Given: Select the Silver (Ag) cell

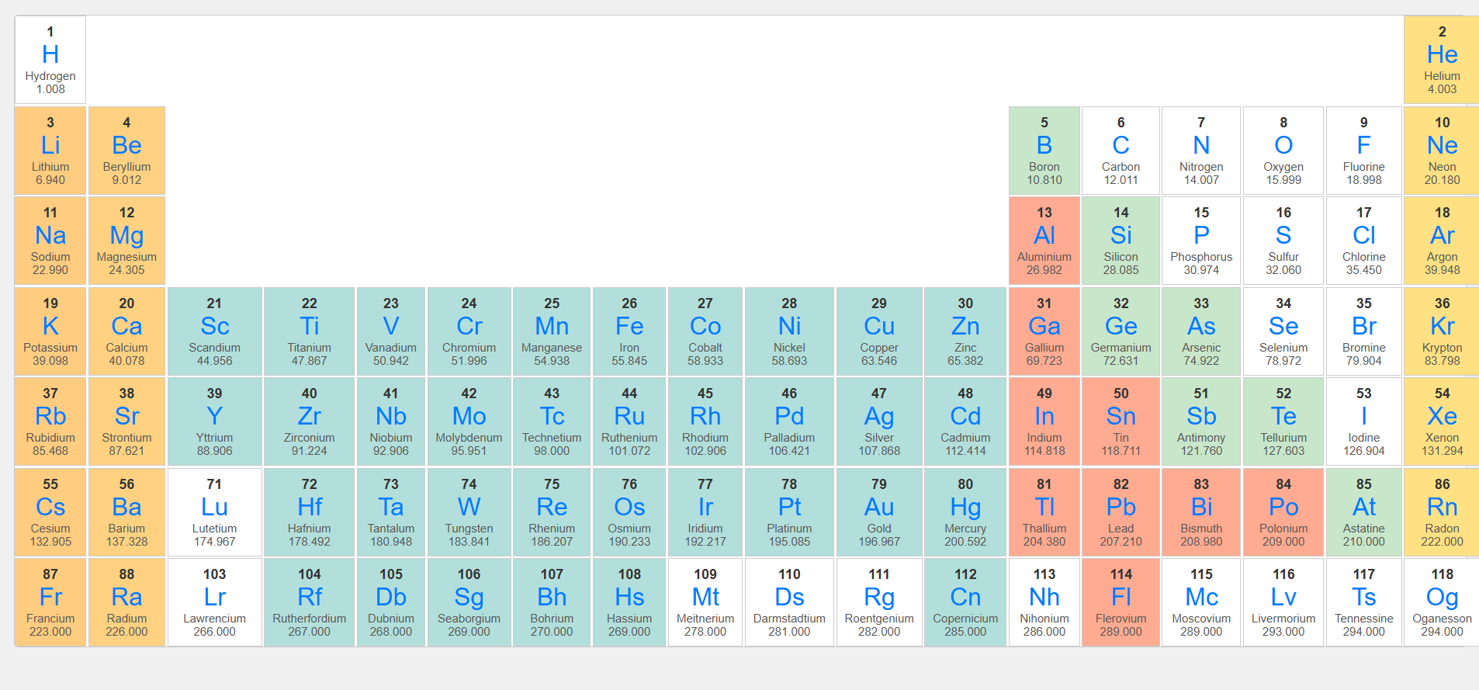Looking at the screenshot, I should click(x=878, y=421).
